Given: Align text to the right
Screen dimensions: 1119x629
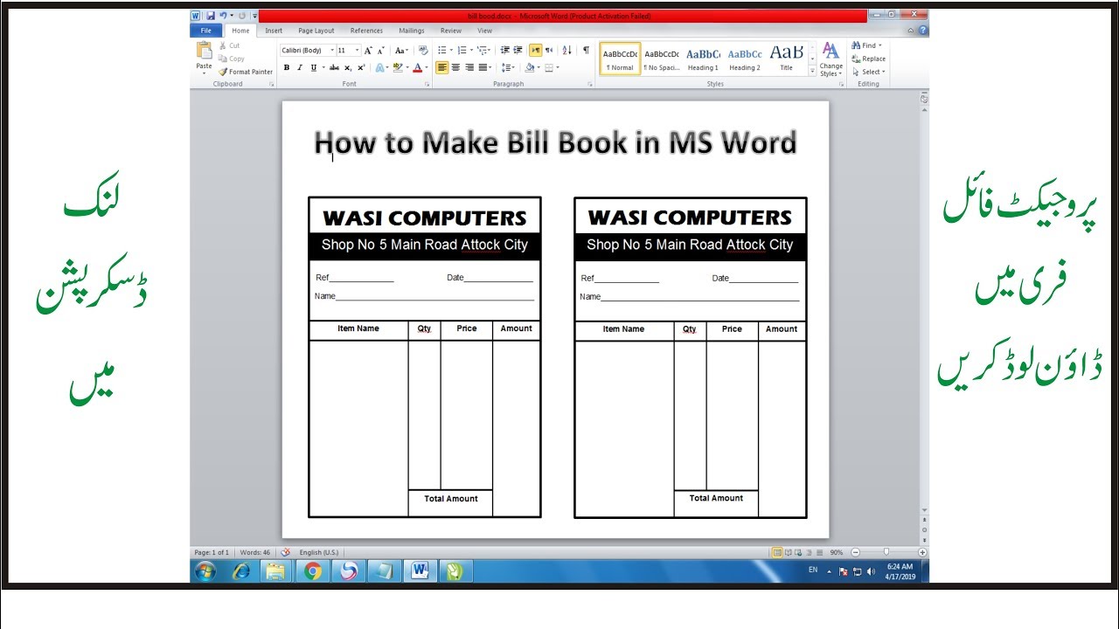Looking at the screenshot, I should [469, 67].
